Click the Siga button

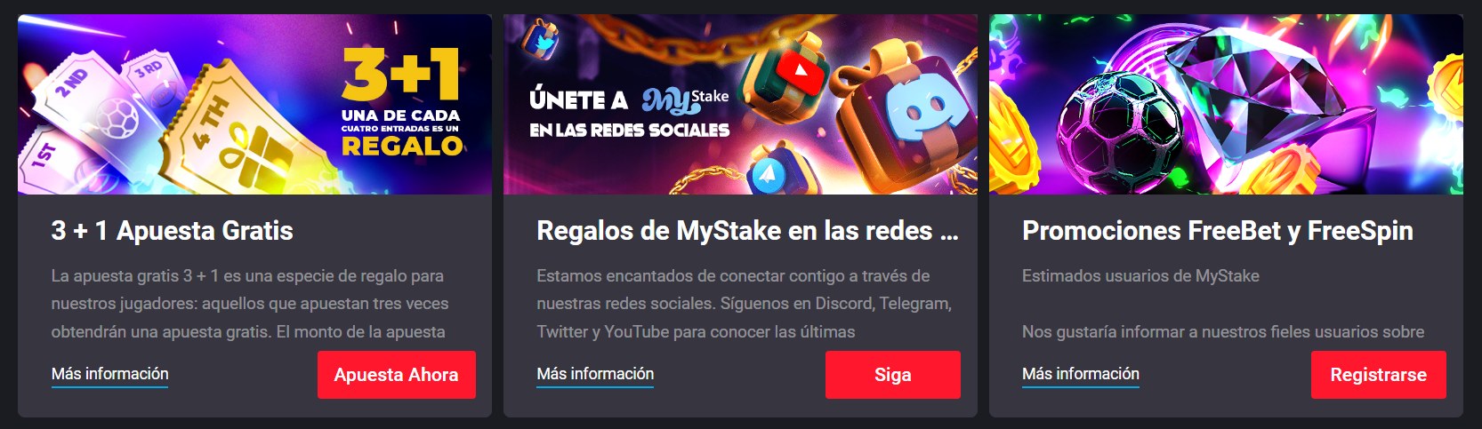coord(893,375)
